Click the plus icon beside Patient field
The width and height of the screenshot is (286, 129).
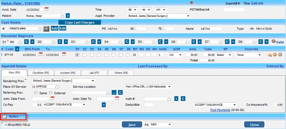tap(68, 16)
